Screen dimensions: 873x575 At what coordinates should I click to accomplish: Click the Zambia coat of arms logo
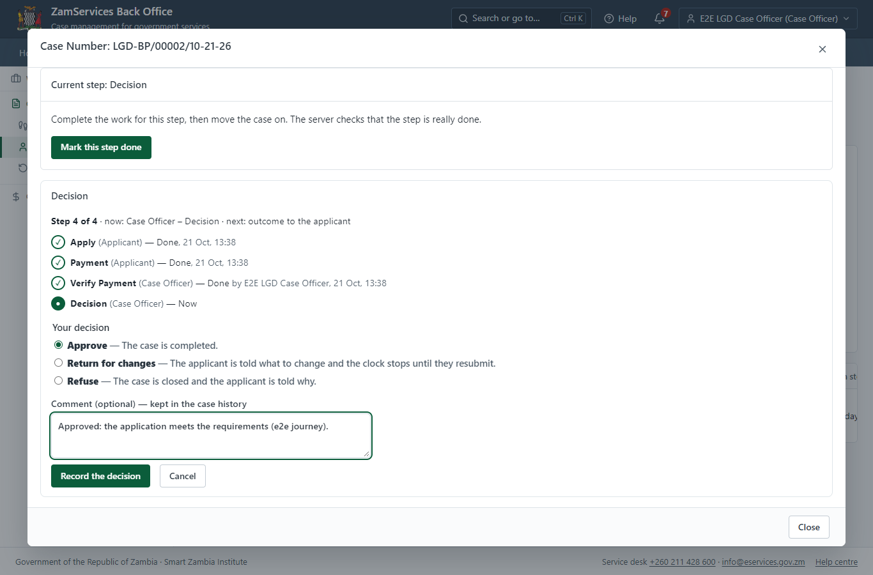[x=29, y=18]
